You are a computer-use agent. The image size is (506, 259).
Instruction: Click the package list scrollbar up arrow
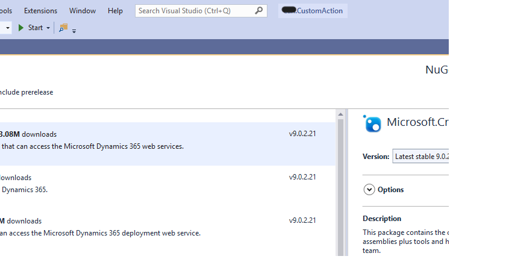(x=340, y=114)
